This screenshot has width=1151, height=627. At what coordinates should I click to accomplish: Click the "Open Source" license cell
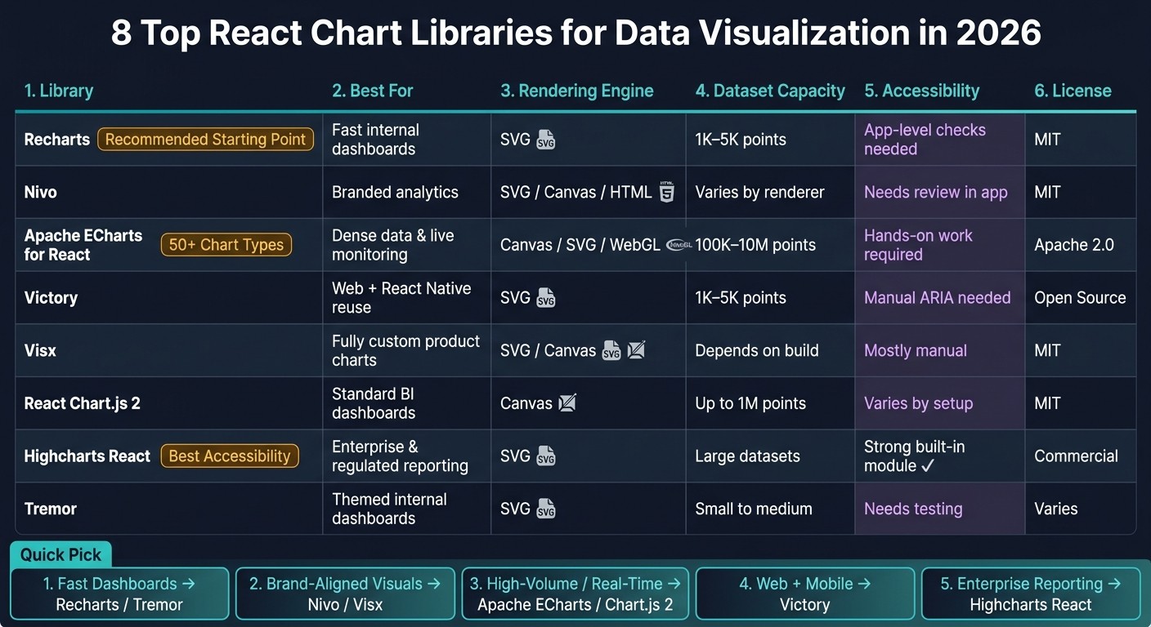[x=1080, y=298]
